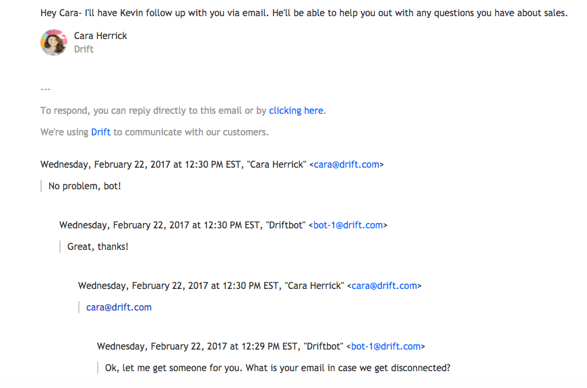587x388 pixels.
Task: Click the gray "Drift" label under sender name
Action: [84, 49]
